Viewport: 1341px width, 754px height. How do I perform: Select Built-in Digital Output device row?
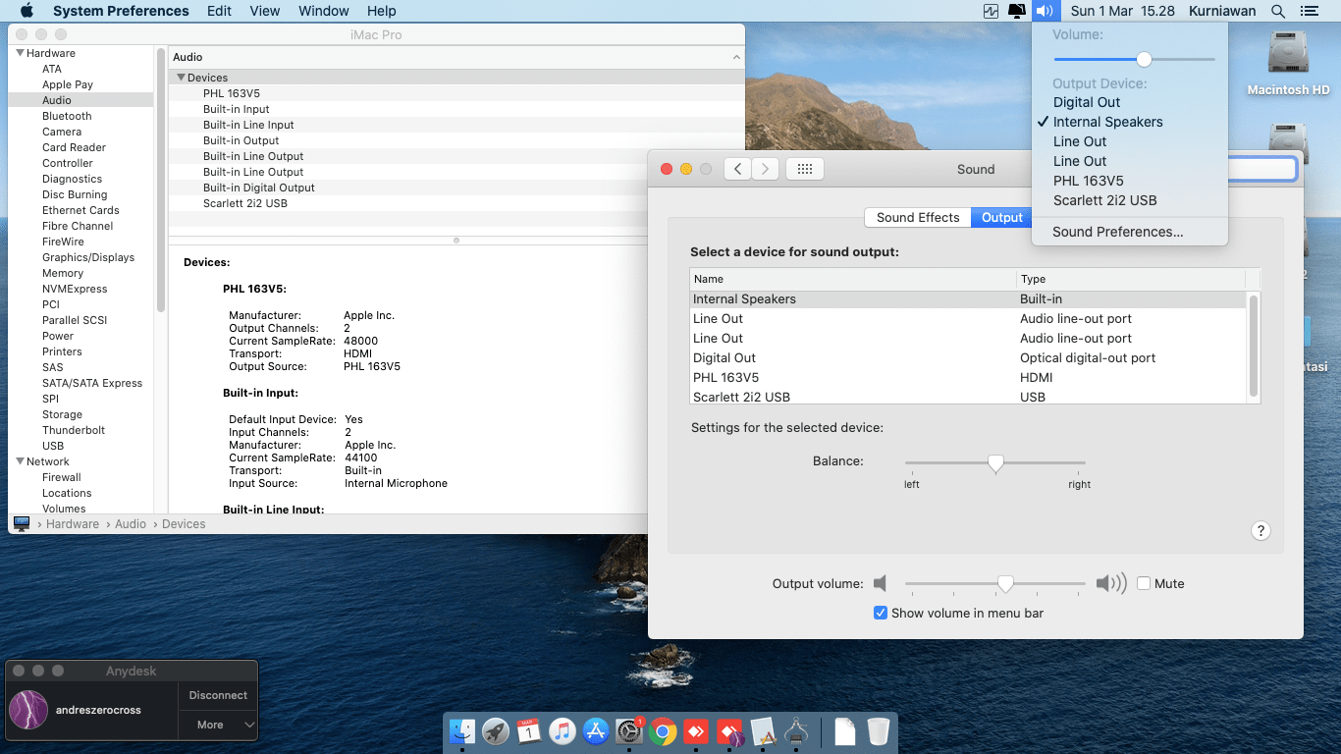point(456,188)
